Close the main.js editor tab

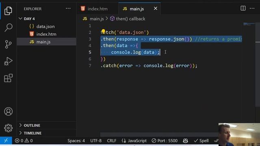click(155, 9)
